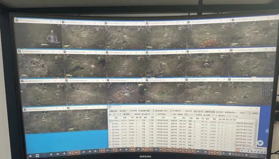This screenshot has height=159, width=279.
Task: Click the 设置客户端 button
Action: [x=113, y=111]
